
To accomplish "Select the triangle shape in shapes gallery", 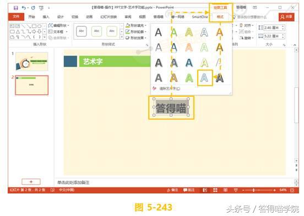I will point(18,31).
